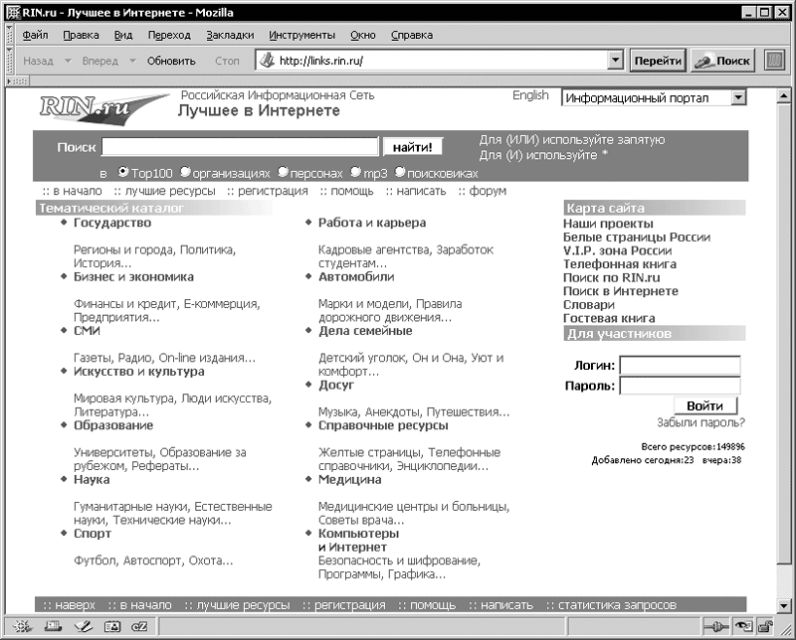Select the персонах radio button

[283, 172]
